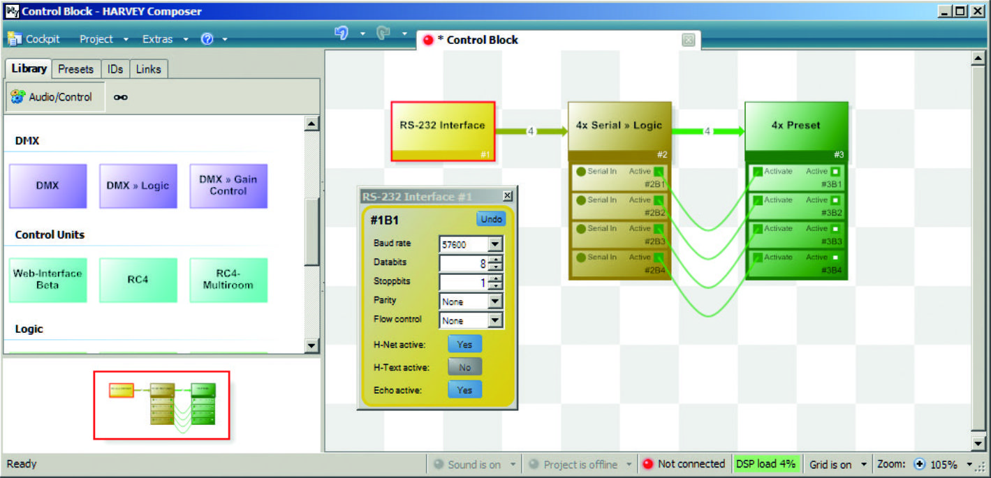Click the Zoom plus magnifier icon
991x478 pixels.
tap(919, 464)
